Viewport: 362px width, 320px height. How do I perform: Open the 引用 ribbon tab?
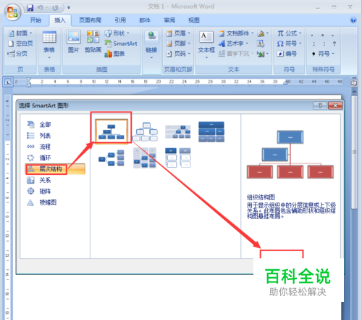pos(120,20)
